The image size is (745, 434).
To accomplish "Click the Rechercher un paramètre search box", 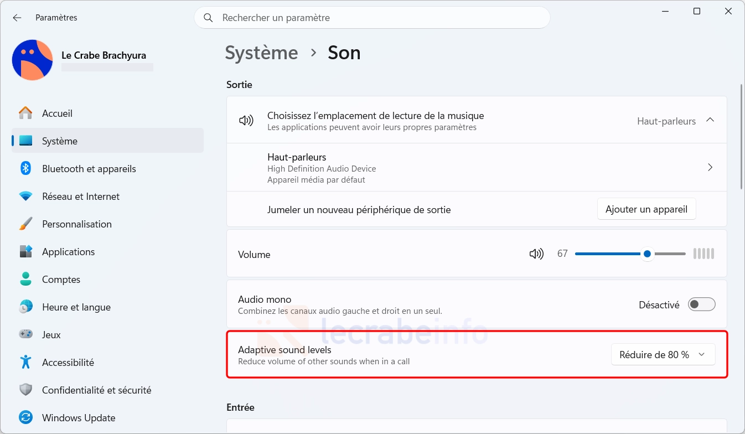I will 372,18.
